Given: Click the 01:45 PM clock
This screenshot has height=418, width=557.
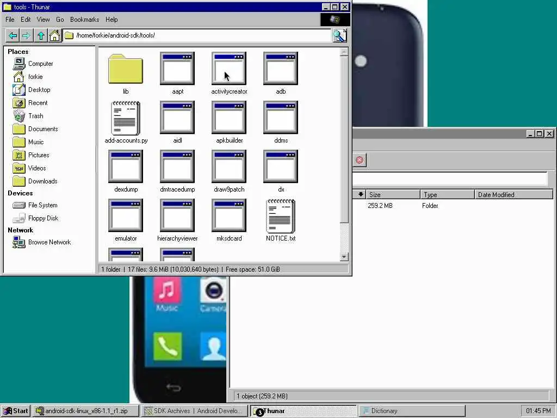Looking at the screenshot, I should tap(539, 411).
